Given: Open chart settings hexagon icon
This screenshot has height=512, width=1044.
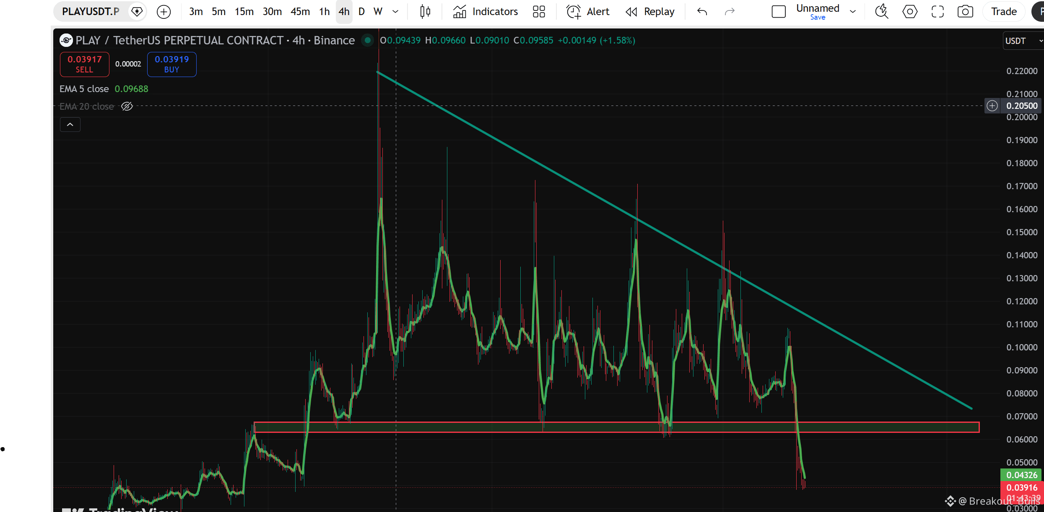Looking at the screenshot, I should (x=909, y=11).
